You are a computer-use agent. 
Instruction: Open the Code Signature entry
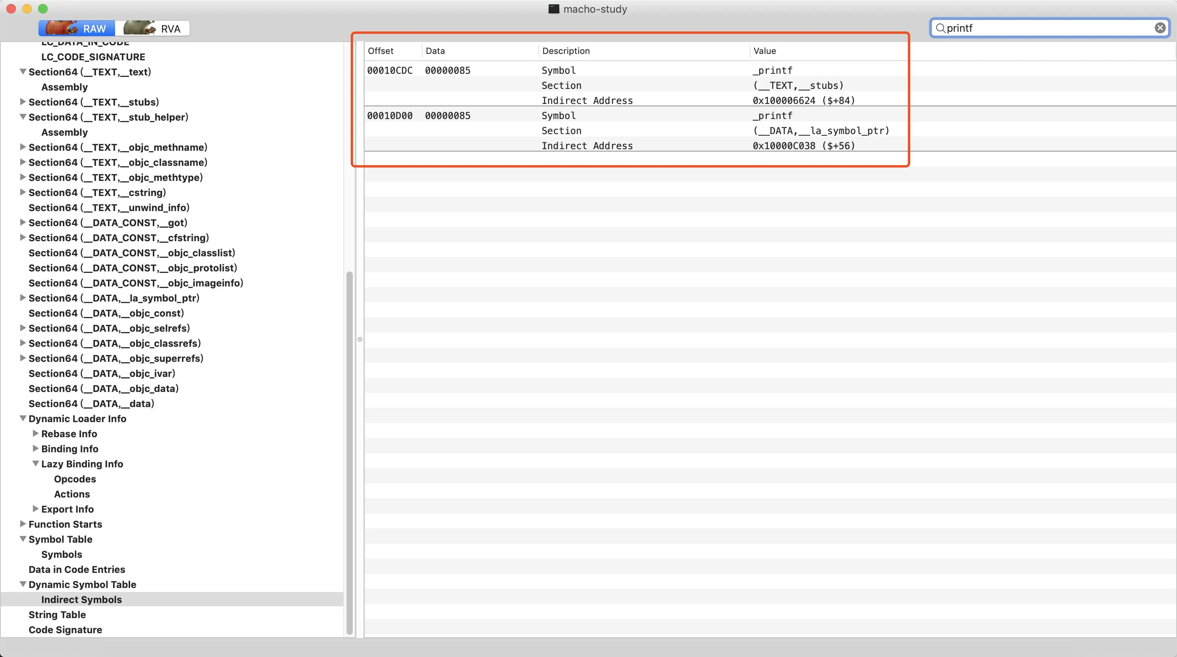click(x=65, y=630)
